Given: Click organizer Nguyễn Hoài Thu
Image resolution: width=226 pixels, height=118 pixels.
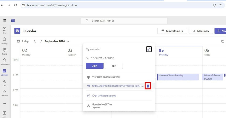Looking at the screenshot, I should [102, 105].
